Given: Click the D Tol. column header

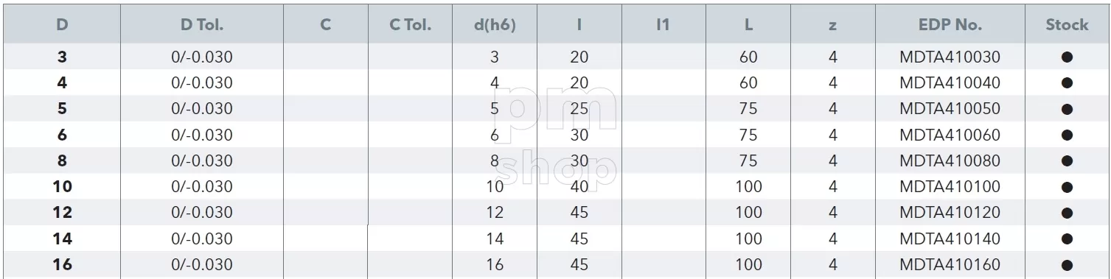Looking at the screenshot, I should (x=201, y=25).
